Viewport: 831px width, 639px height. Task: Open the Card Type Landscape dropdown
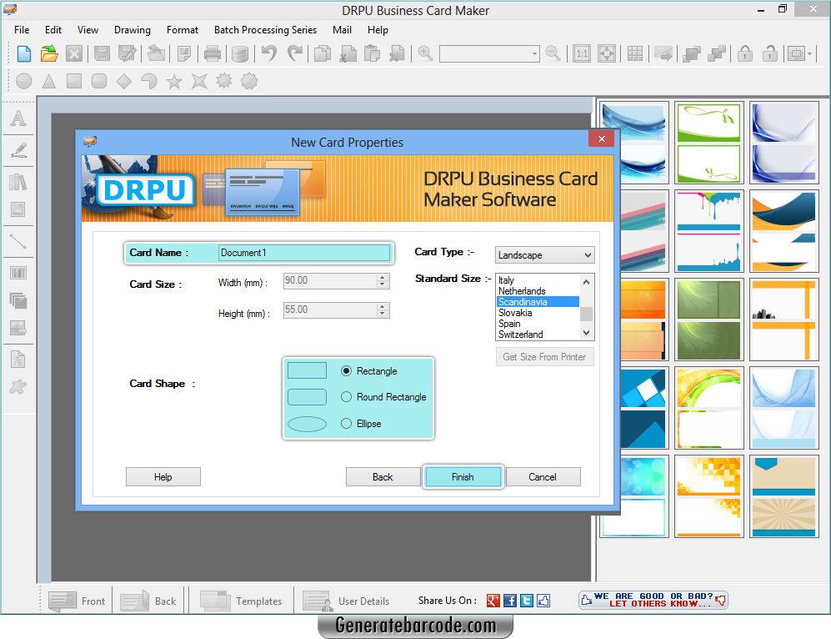[545, 255]
